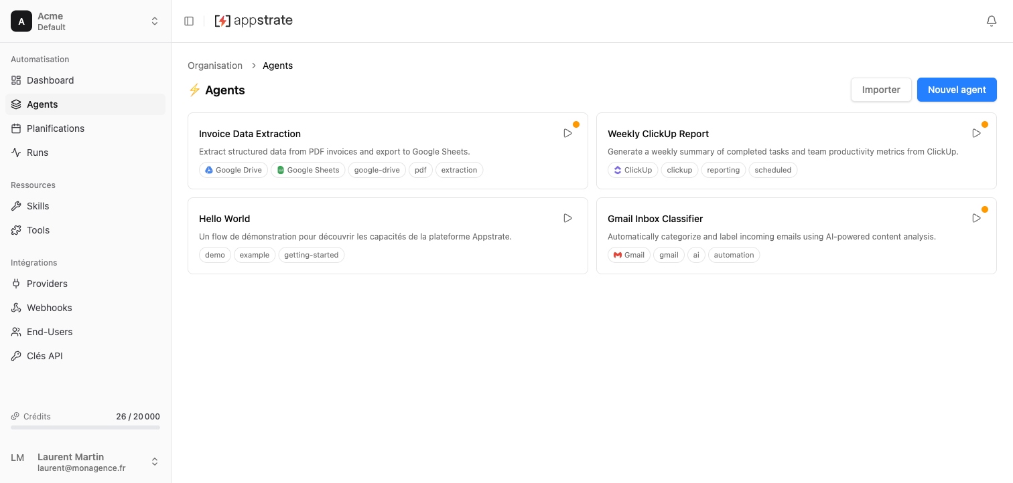
Task: Click the Importer button
Action: click(x=880, y=89)
